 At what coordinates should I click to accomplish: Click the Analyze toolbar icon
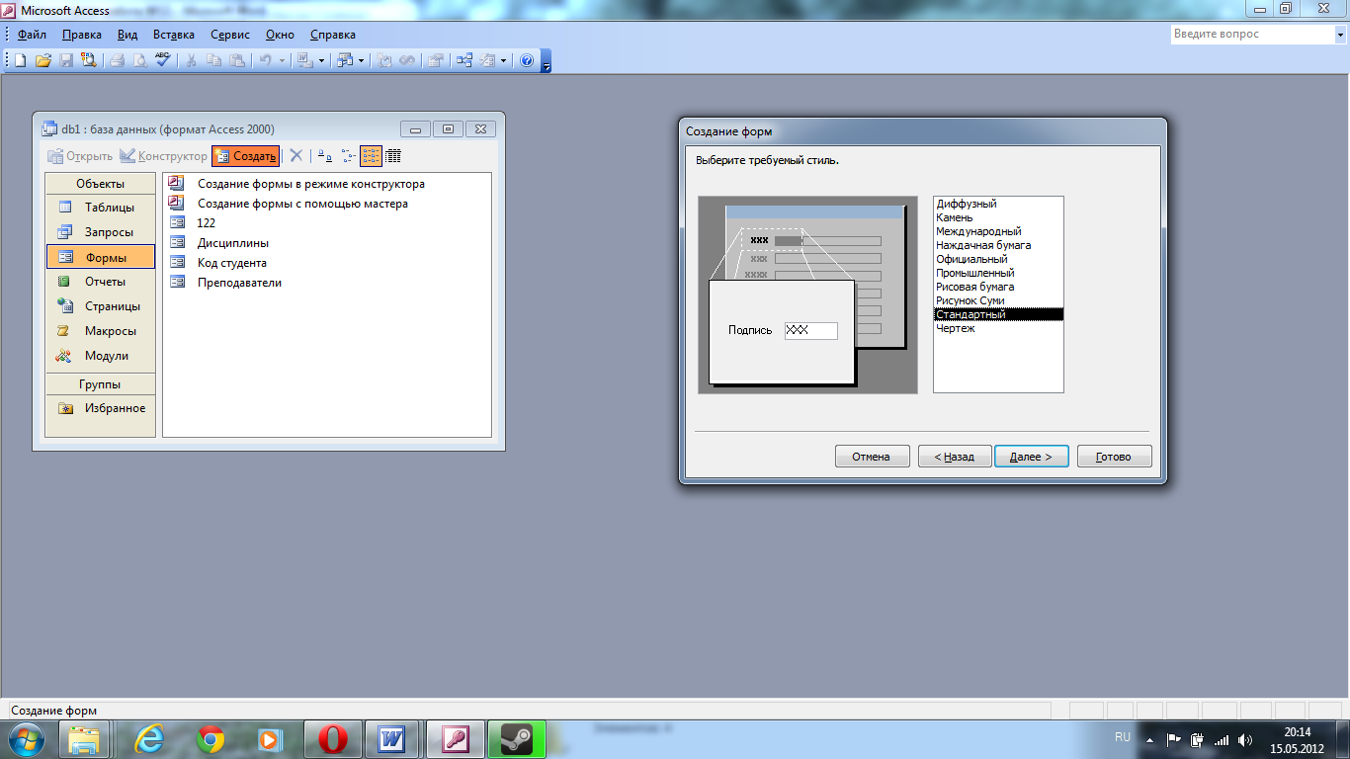coord(344,60)
